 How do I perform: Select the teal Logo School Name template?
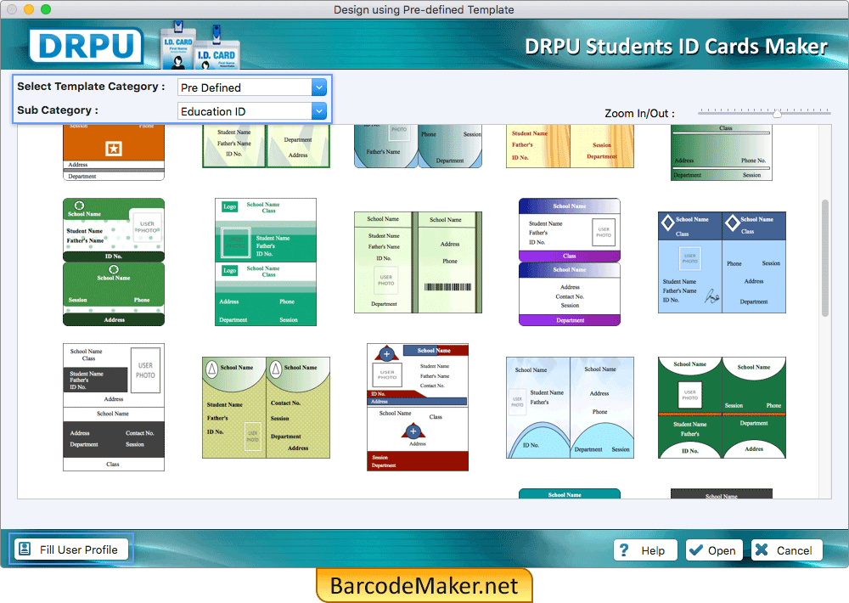pyautogui.click(x=265, y=262)
